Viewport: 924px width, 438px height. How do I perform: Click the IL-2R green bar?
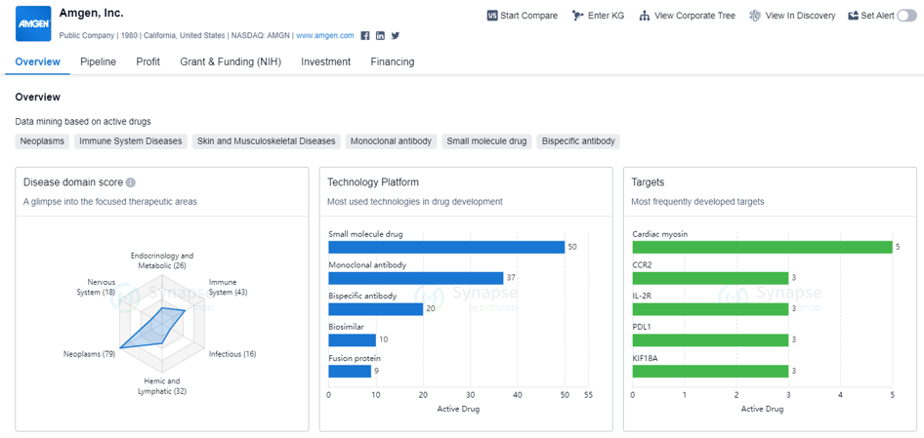tap(710, 309)
